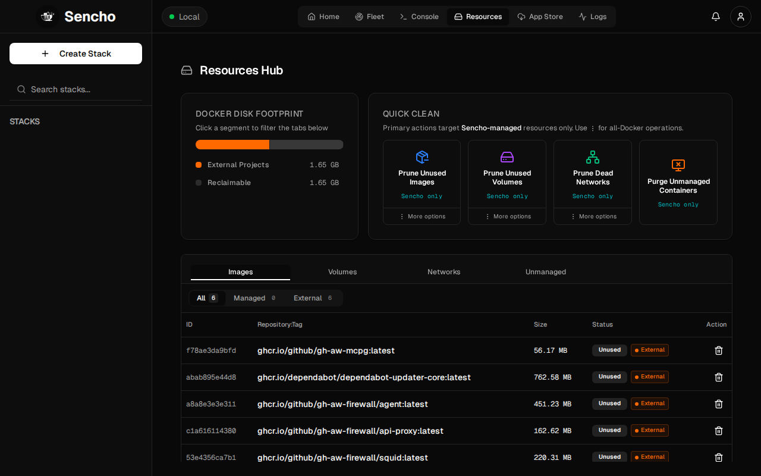Select the Resources nav item
Screen dimensions: 761x476
(478, 17)
